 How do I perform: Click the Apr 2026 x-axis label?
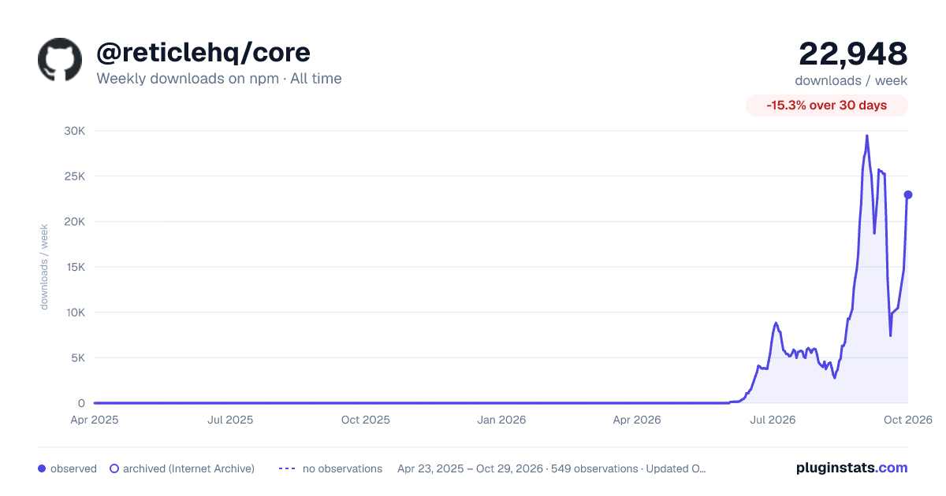point(636,420)
